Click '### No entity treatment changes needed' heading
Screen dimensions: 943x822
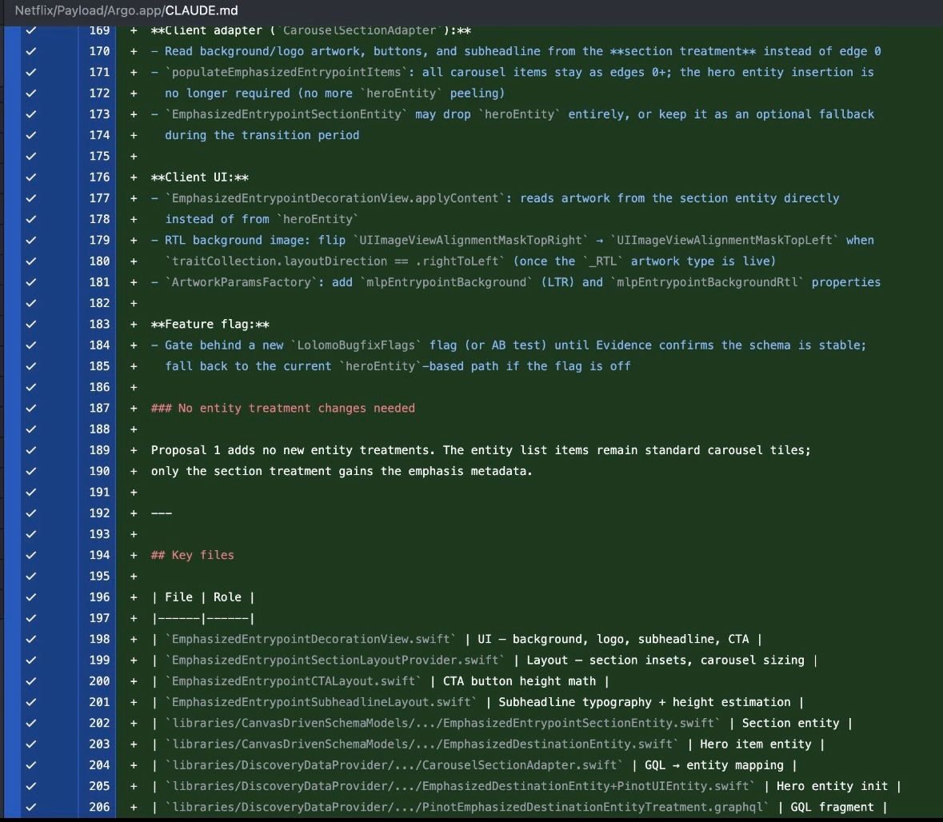(x=282, y=409)
